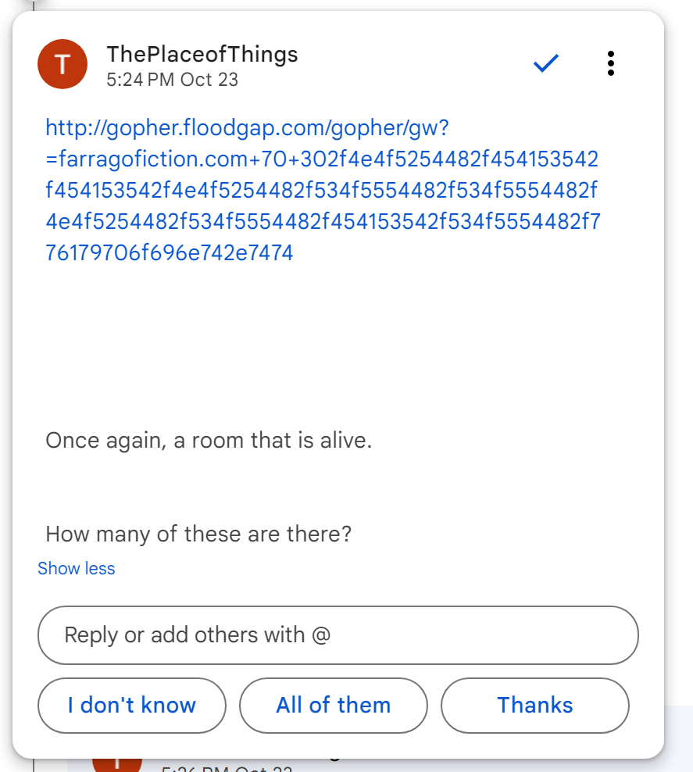Collapse the comment with Show less
This screenshot has height=772, width=693.
coord(77,569)
